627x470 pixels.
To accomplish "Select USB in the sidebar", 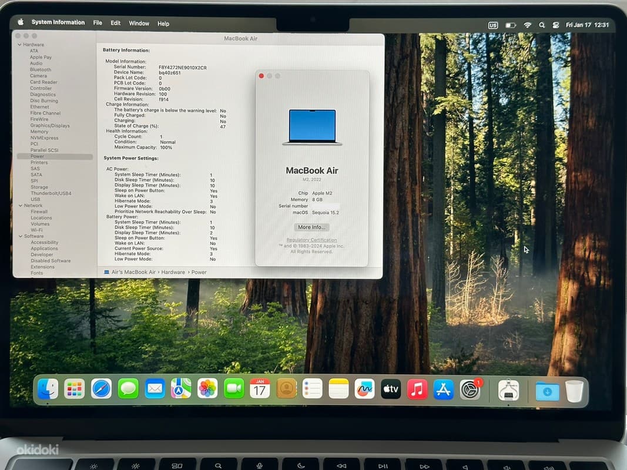I will 36,199.
